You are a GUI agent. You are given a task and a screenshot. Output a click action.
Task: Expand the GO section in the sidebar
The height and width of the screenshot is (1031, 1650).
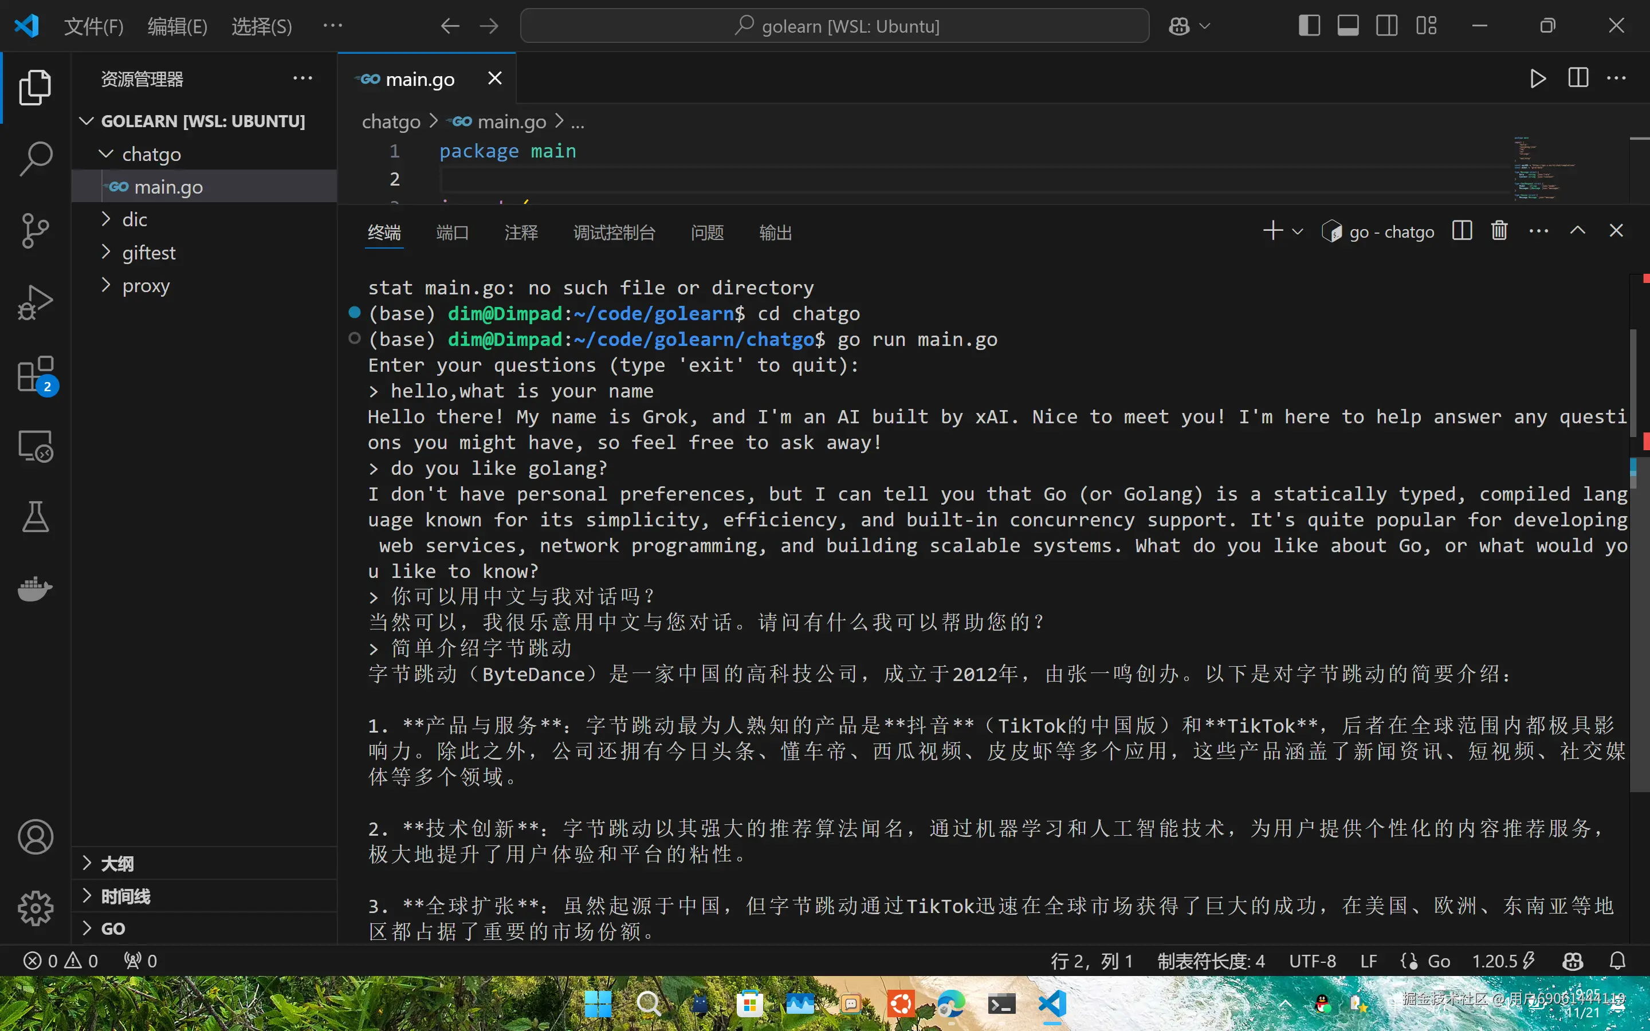pos(204,928)
